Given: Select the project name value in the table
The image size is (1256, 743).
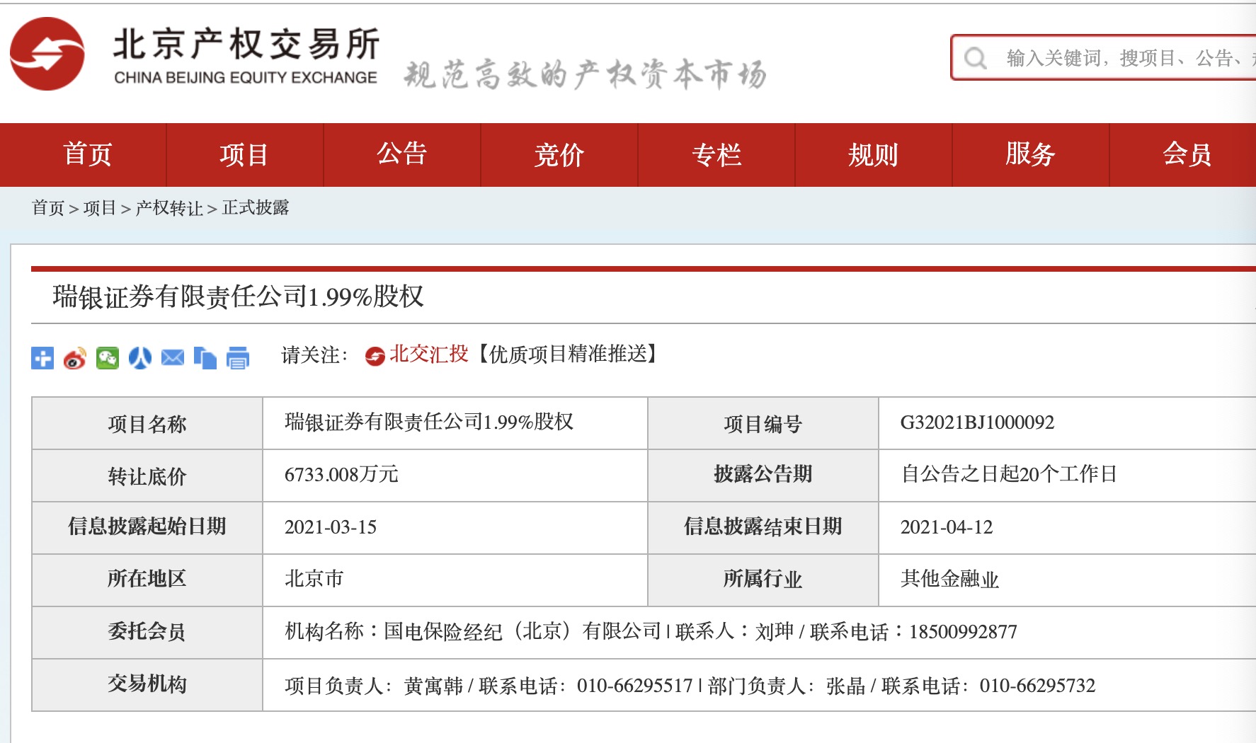Looking at the screenshot, I should 429,422.
